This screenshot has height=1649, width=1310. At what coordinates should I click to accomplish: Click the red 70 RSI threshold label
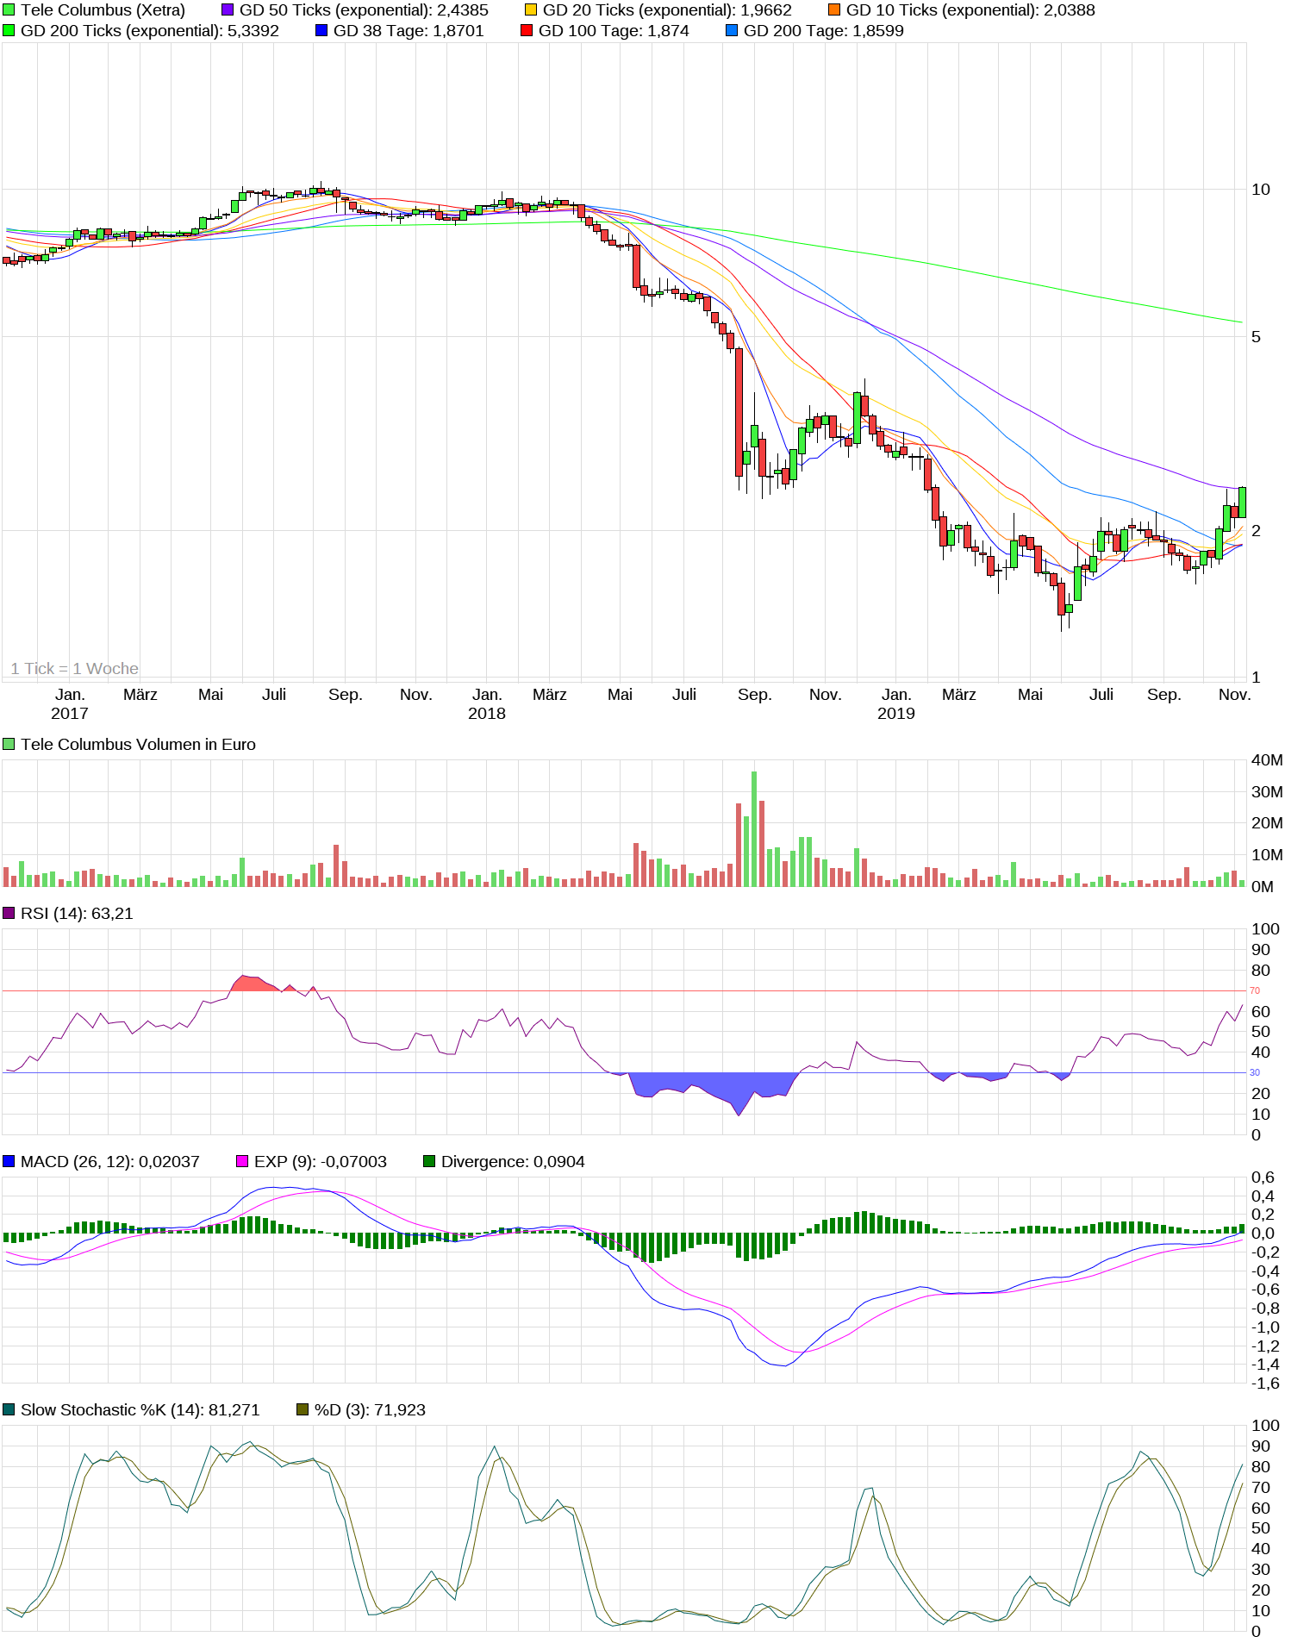[1255, 991]
